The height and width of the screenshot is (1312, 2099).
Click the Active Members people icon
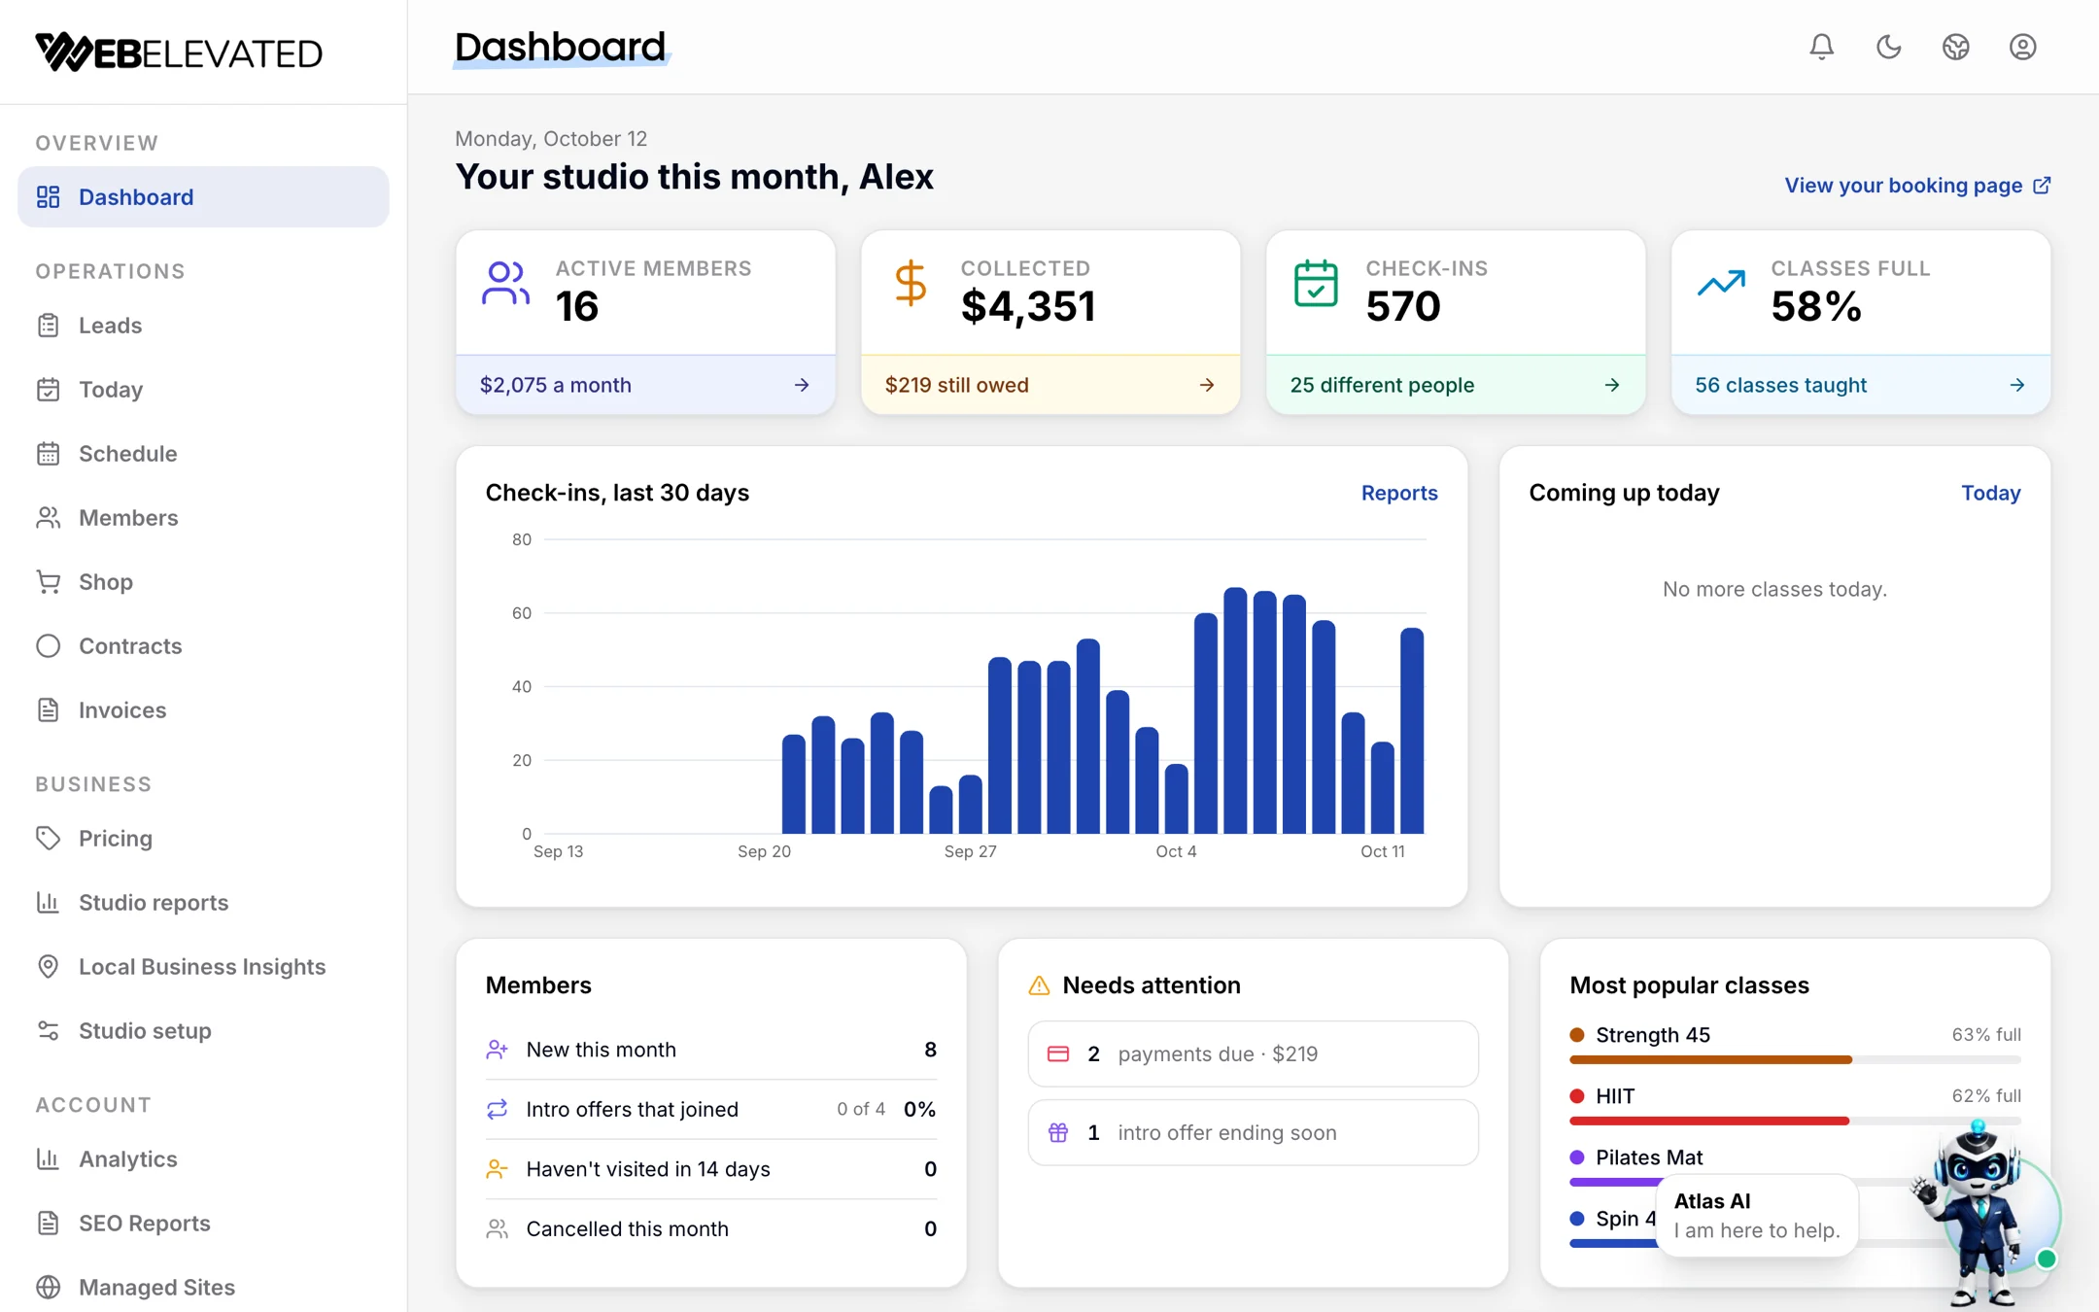(x=505, y=284)
